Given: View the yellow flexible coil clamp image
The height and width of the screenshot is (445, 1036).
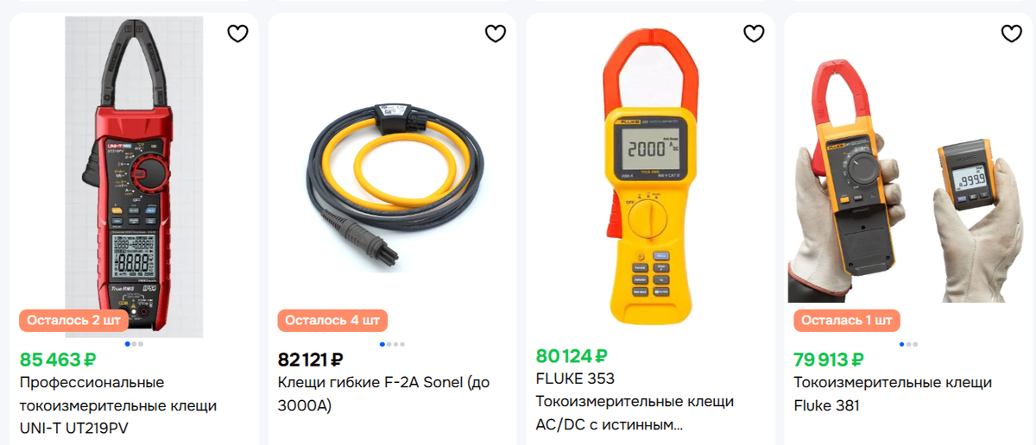Looking at the screenshot, I should coord(391,177).
